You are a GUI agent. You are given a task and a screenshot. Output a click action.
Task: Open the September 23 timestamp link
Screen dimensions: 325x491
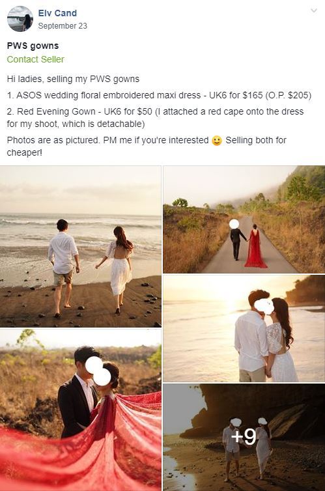pos(63,26)
